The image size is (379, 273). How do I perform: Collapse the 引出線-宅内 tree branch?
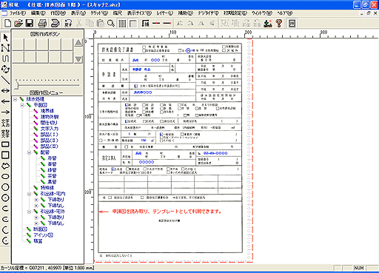click(30, 194)
